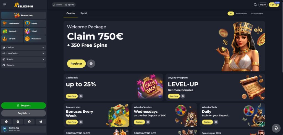This screenshot has width=283, height=135.
Task: Open the Bonus Hub tile
Action: [x=23, y=15]
